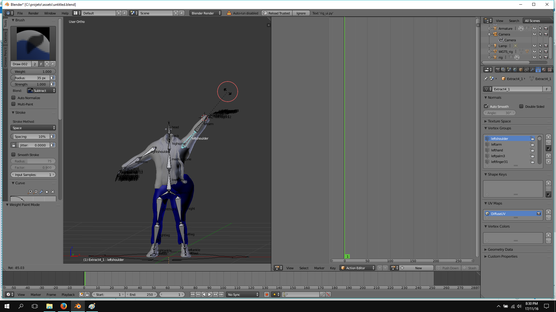
Task: Move vertex group up in the list
Action: tap(548, 156)
